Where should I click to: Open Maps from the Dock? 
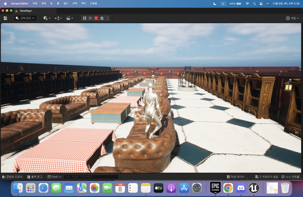(82, 188)
